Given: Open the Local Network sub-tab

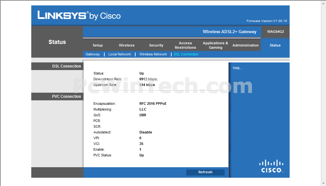Looking at the screenshot, I should coord(120,54).
